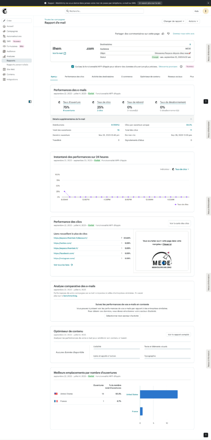The image size is (211, 440).
Task: Click Voir le rapport complet button
Action: [x=178, y=334]
